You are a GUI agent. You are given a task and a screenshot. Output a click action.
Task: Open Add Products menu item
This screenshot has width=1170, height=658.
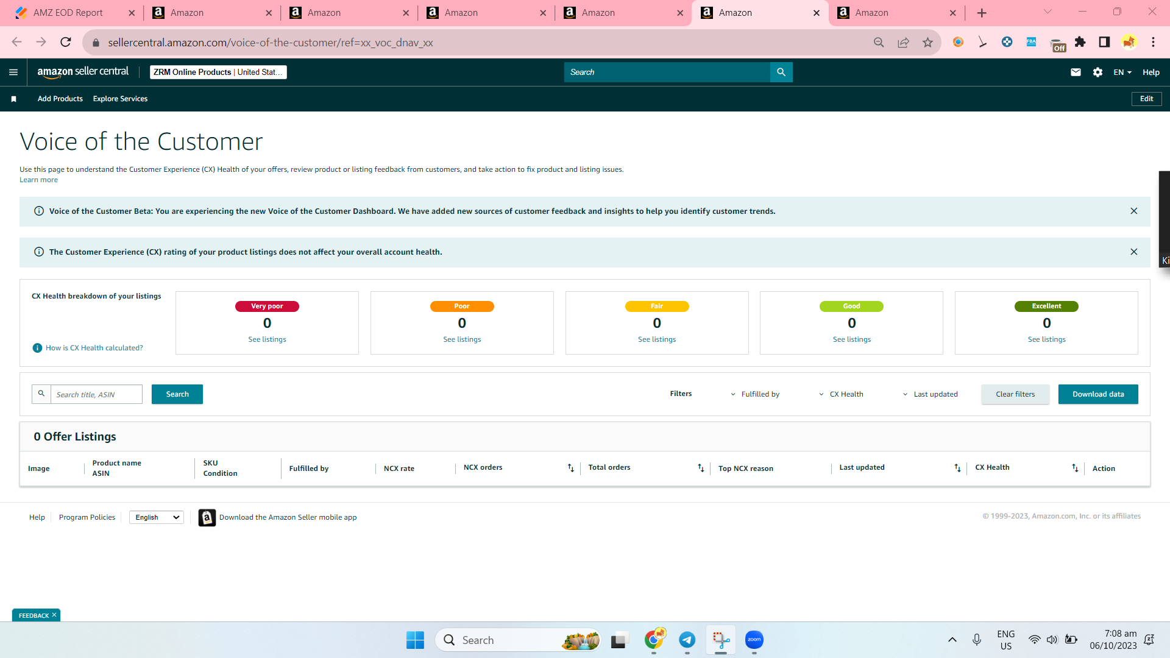(60, 99)
